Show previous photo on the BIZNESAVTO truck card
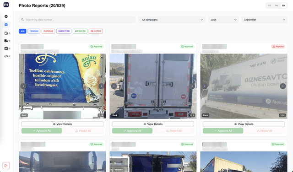 pyautogui.click(x=205, y=86)
